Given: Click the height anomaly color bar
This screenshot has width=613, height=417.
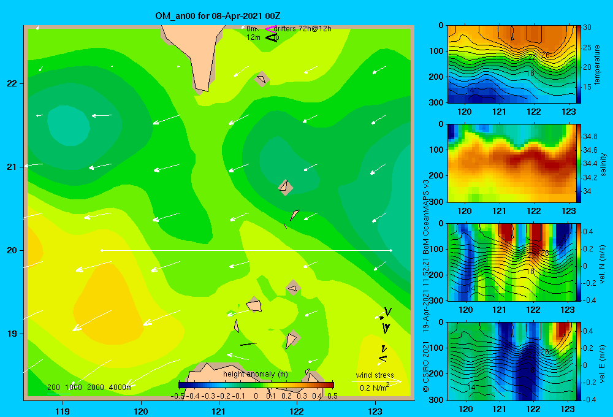Looking at the screenshot, I should click(256, 384).
